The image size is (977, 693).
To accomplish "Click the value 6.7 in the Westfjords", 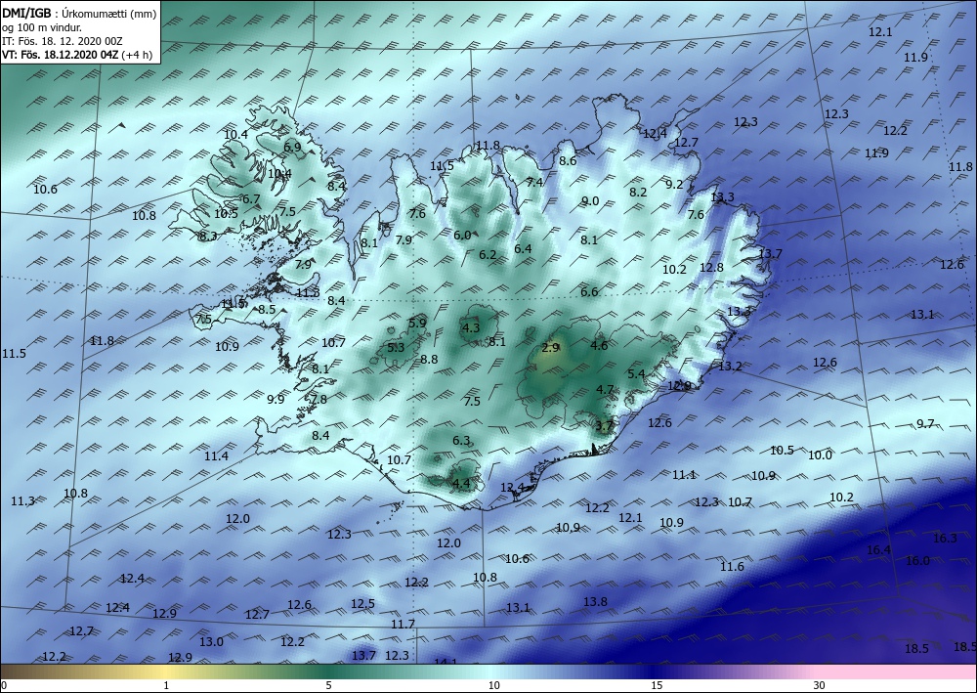I will (251, 198).
